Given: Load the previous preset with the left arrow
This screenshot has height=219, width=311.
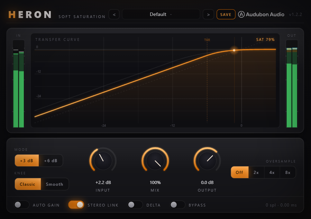Looking at the screenshot, I should [x=114, y=15].
